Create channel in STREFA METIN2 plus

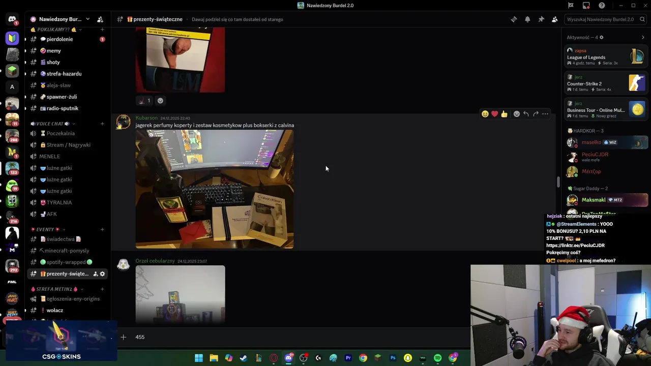(x=102, y=289)
